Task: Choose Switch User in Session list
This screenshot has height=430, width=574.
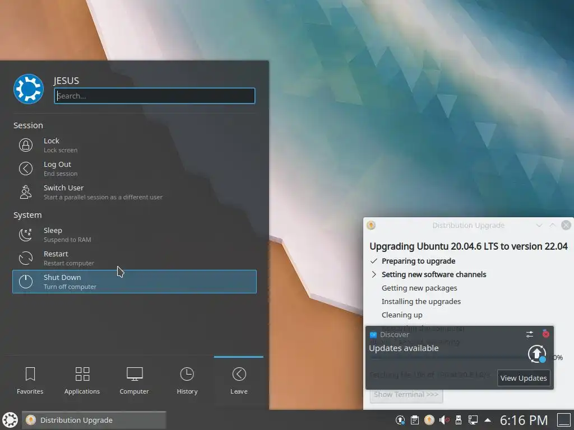Action: (x=135, y=192)
